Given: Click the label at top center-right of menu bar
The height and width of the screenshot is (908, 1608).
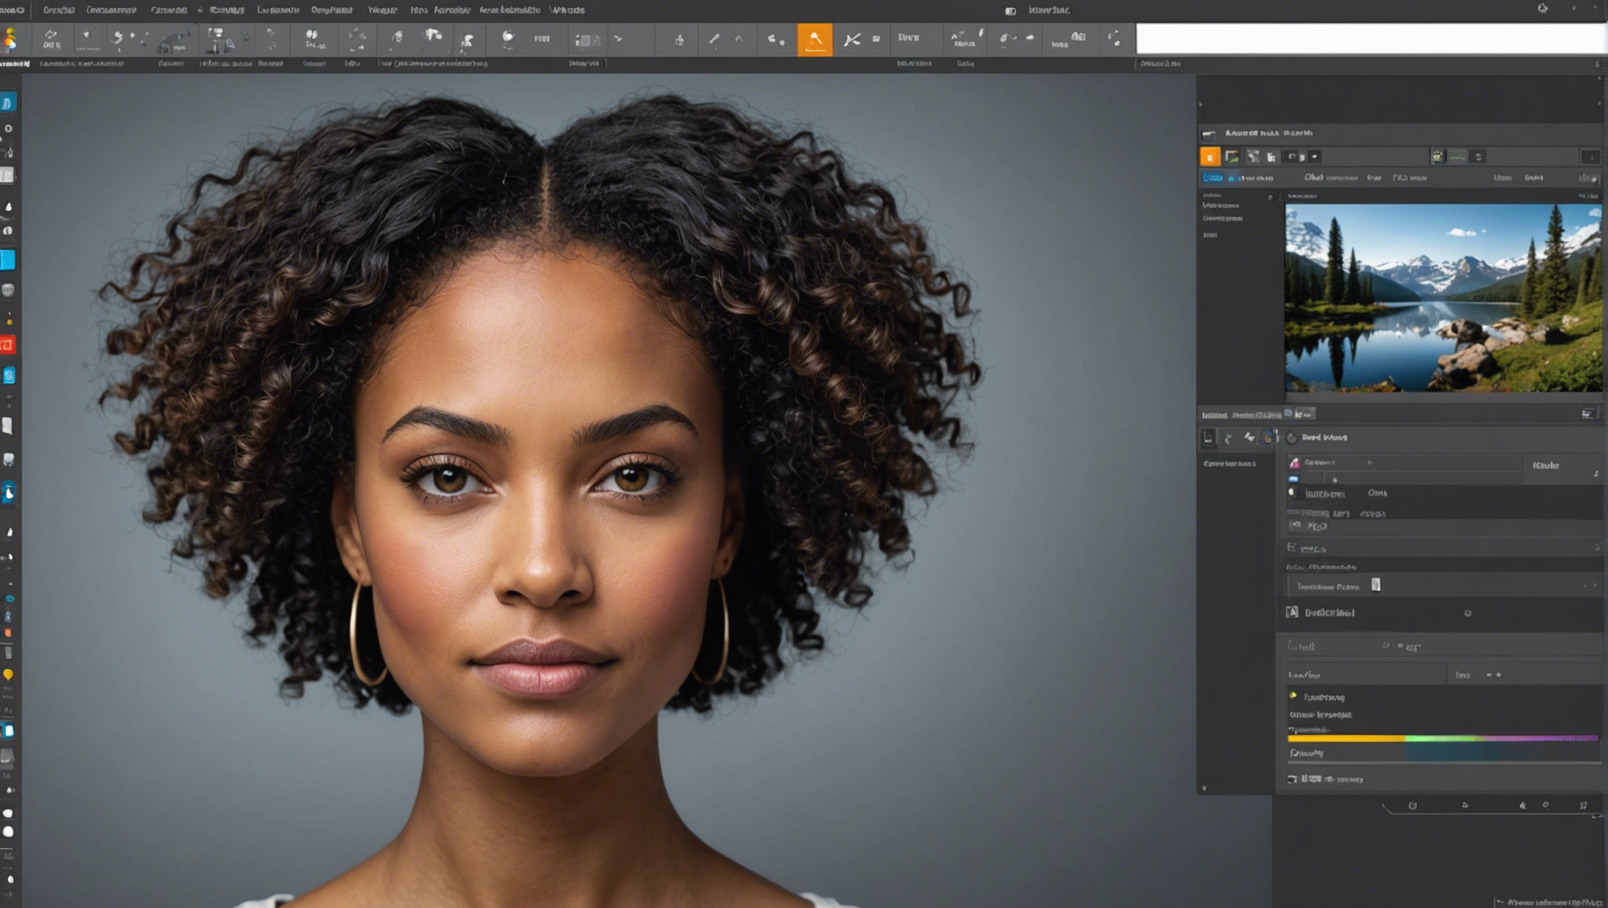Looking at the screenshot, I should pos(1048,10).
